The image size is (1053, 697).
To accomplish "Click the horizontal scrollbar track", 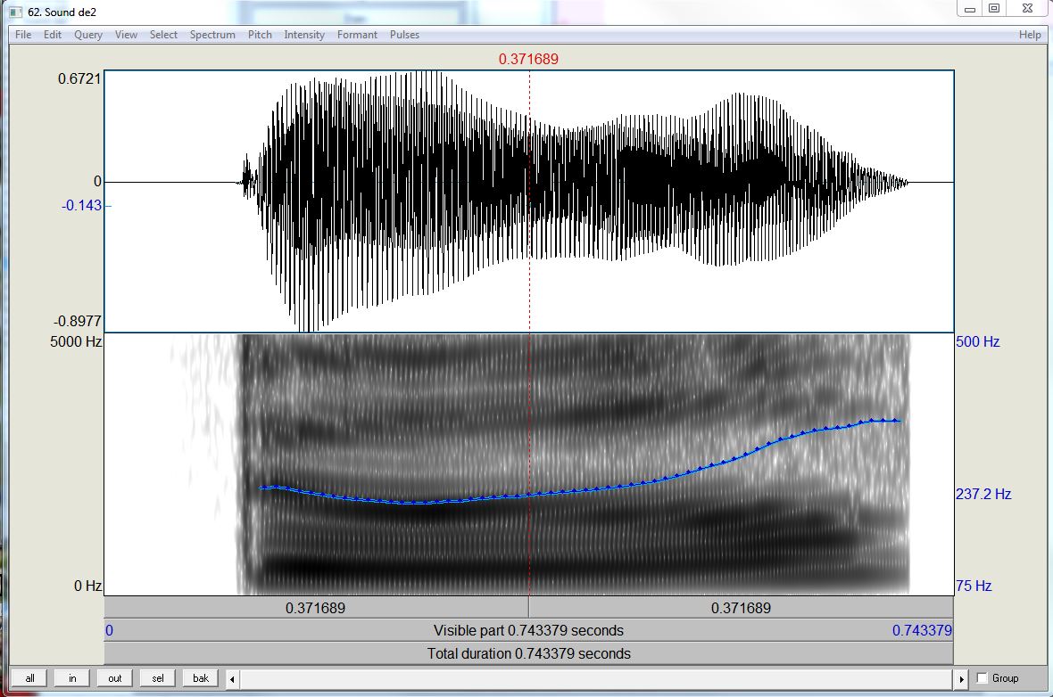I will [597, 679].
